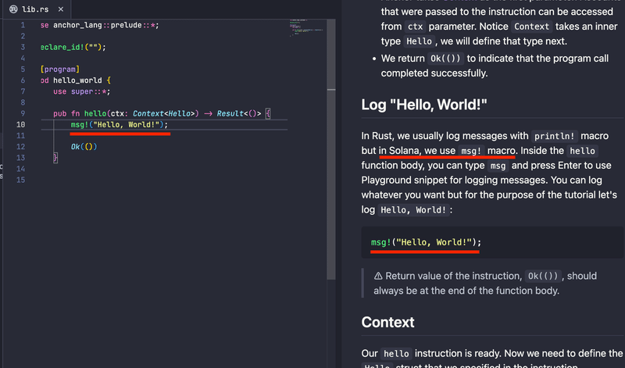Click the Ok(()) code in warning note

pyautogui.click(x=542, y=276)
